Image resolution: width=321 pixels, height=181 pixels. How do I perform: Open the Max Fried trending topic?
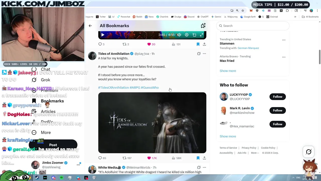coord(227,61)
